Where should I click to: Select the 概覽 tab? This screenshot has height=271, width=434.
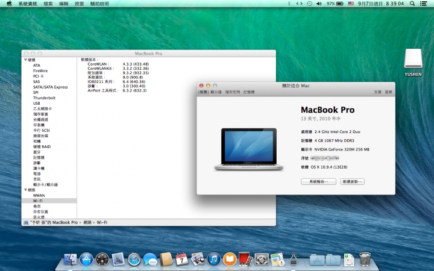pyautogui.click(x=203, y=92)
